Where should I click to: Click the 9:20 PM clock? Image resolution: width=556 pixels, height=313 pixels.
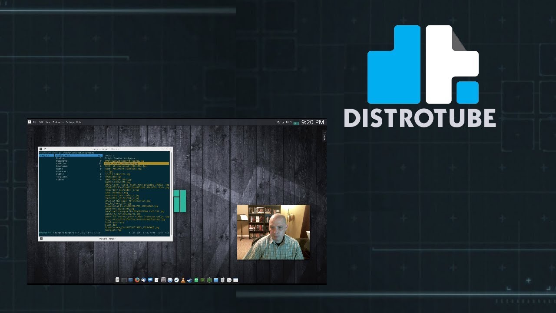click(x=313, y=122)
